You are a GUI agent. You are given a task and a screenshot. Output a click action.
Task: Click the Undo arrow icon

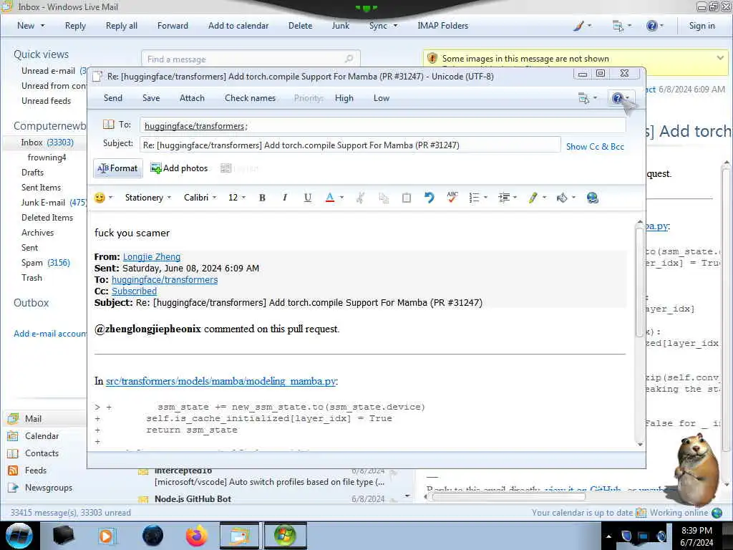click(x=429, y=198)
